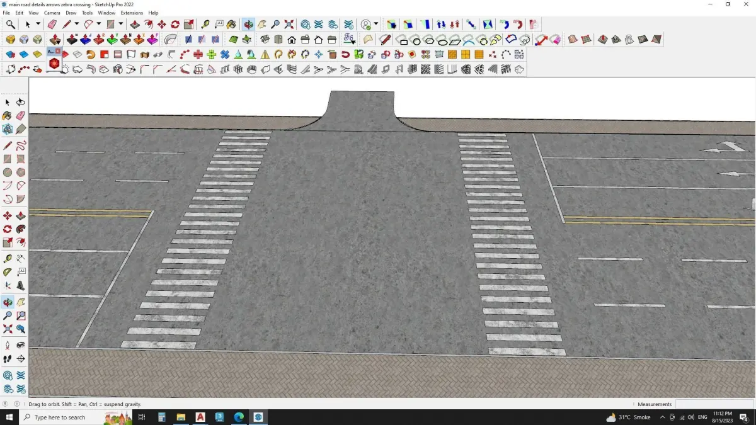
Task: Select the Sandbox Drape tool
Action: (x=629, y=40)
